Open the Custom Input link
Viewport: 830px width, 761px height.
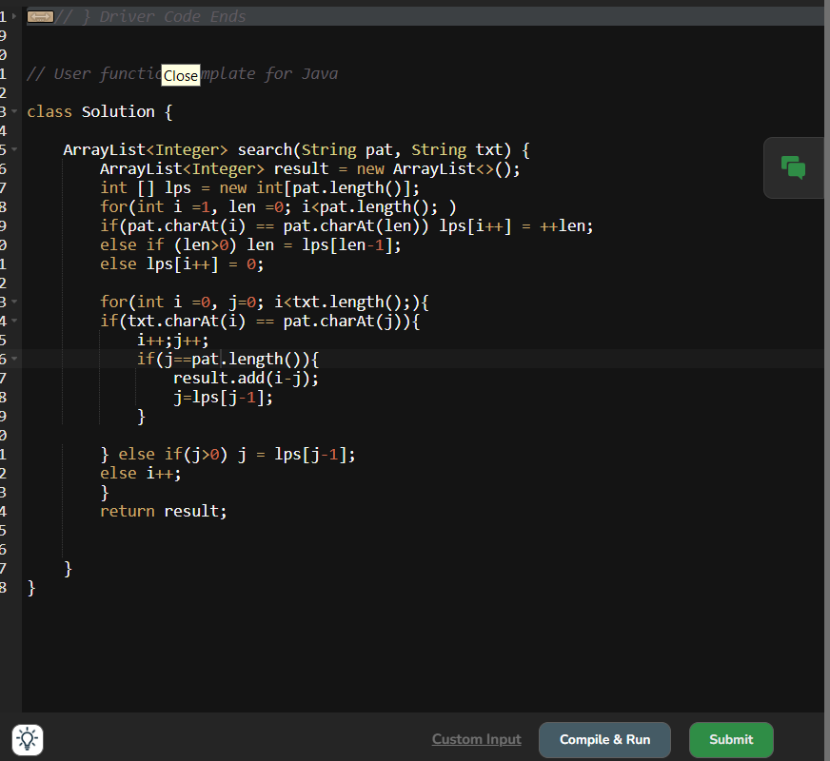tap(477, 739)
